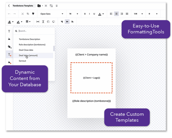Select the Text tool in sidebar
This screenshot has height=138, width=172.
click(9, 31)
